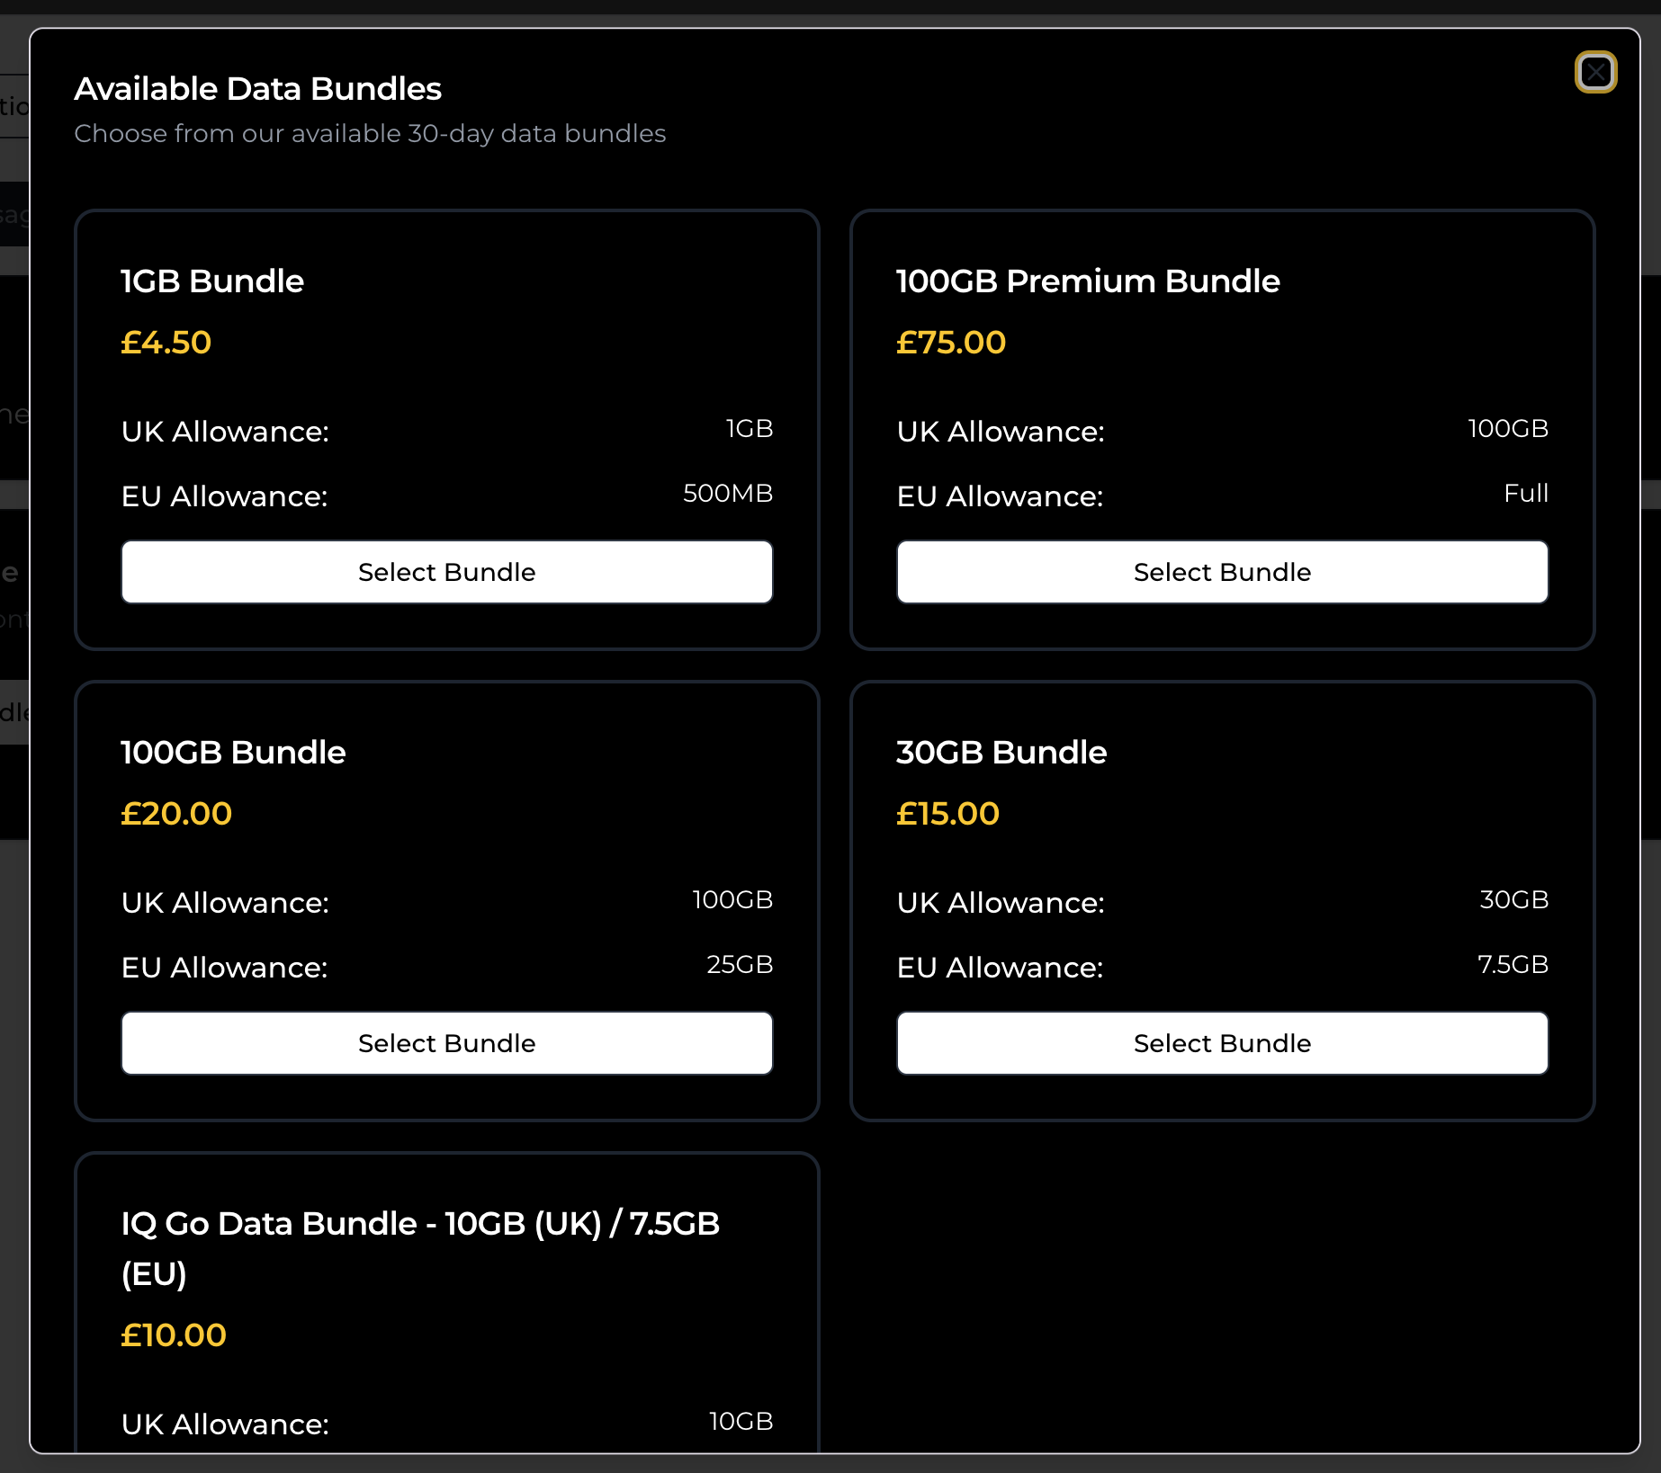Select Bundle for the 1GB Bundle
Screen dimensions: 1661x1473
[x=446, y=572]
